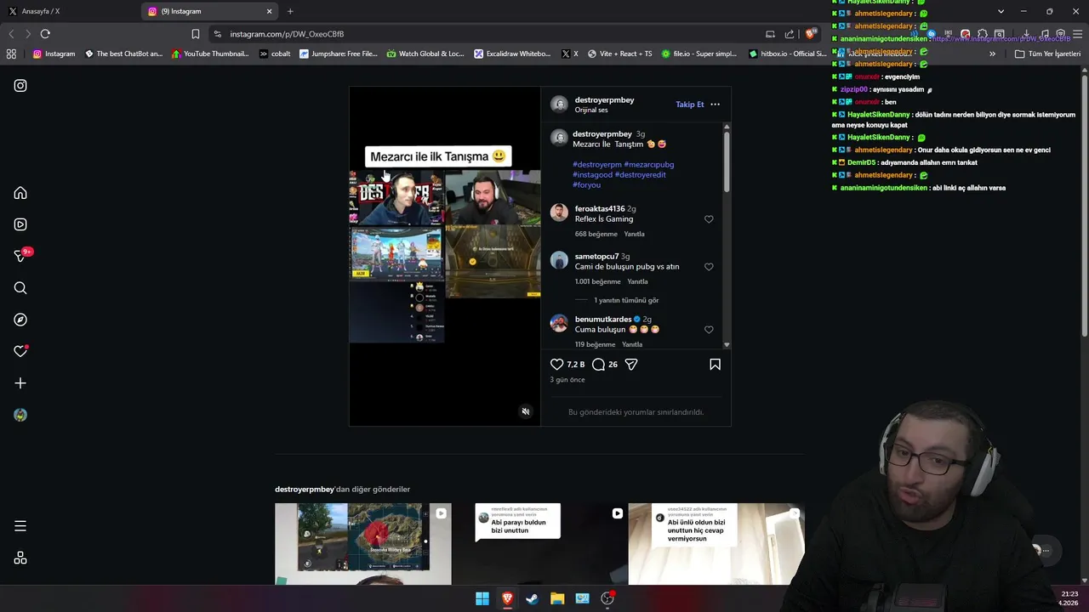Save the post with the bookmark icon
This screenshot has height=612, width=1089.
click(715, 364)
